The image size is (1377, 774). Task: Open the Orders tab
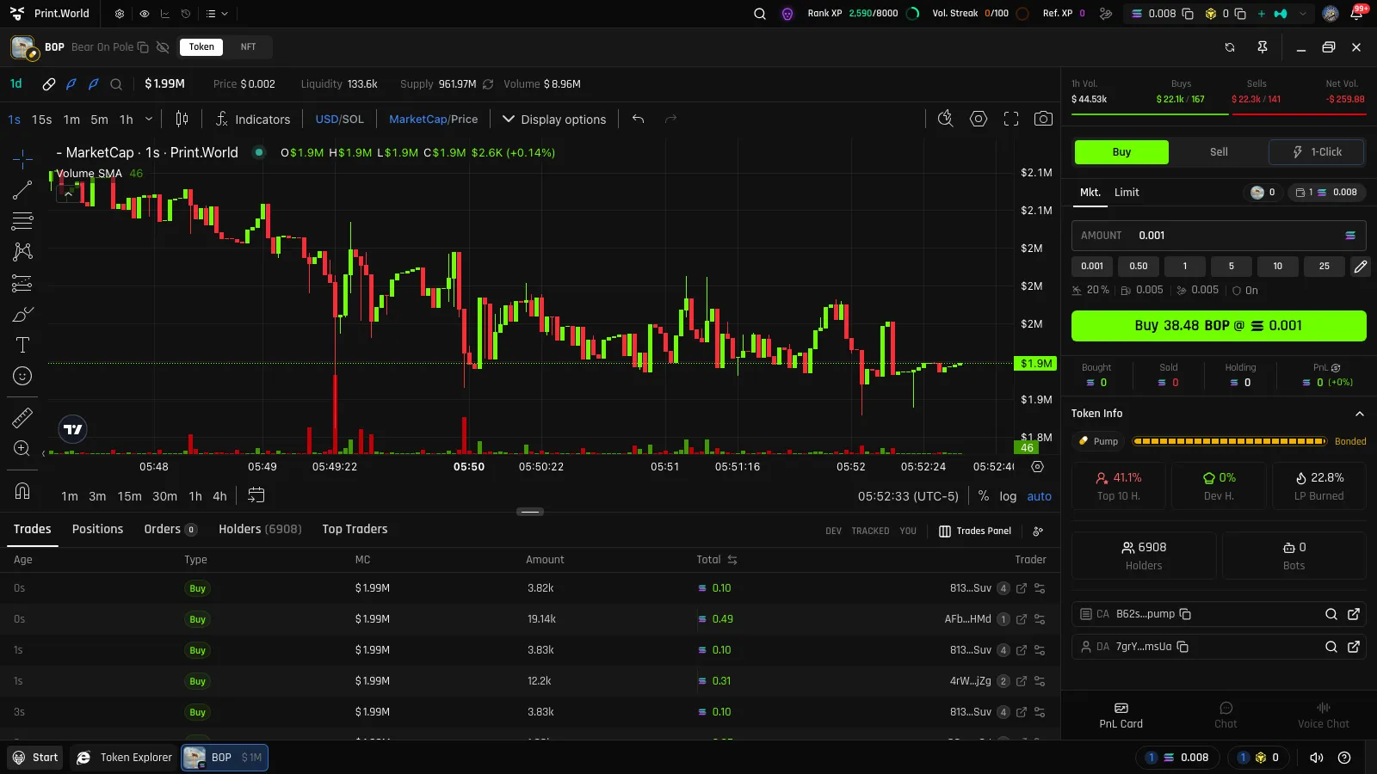pyautogui.click(x=170, y=529)
